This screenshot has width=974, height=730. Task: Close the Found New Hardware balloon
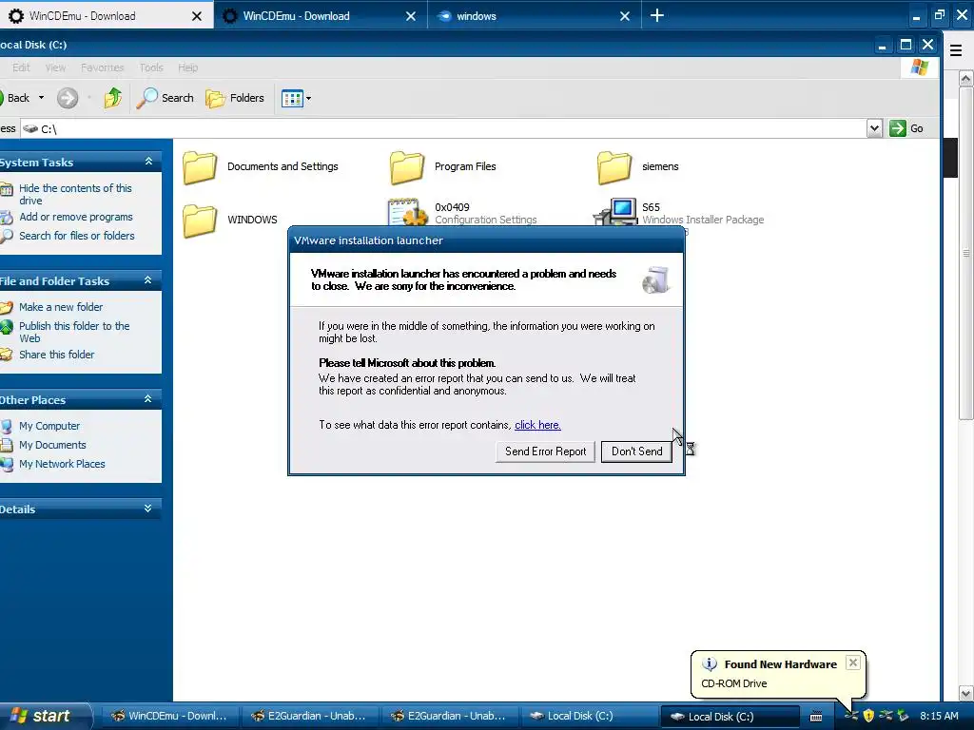pos(853,663)
